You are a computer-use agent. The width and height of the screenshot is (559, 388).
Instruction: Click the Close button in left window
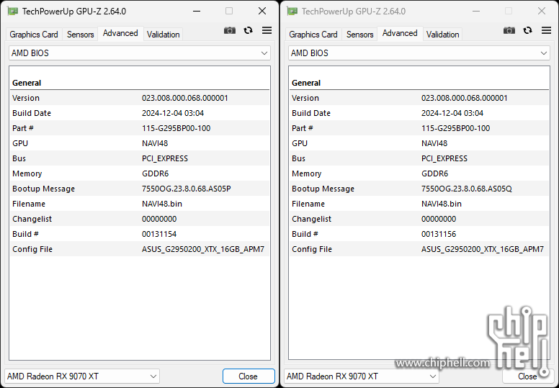point(249,376)
